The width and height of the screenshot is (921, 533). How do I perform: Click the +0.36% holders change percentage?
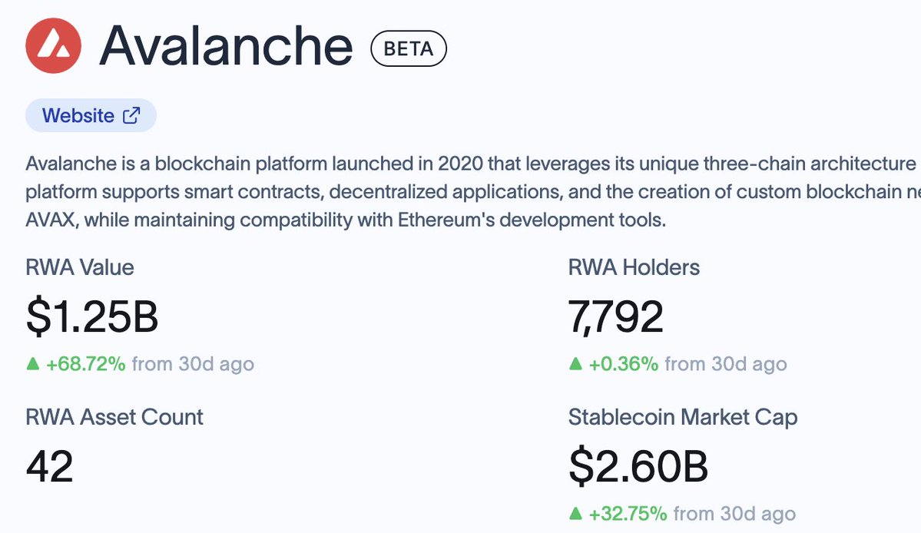tap(623, 364)
